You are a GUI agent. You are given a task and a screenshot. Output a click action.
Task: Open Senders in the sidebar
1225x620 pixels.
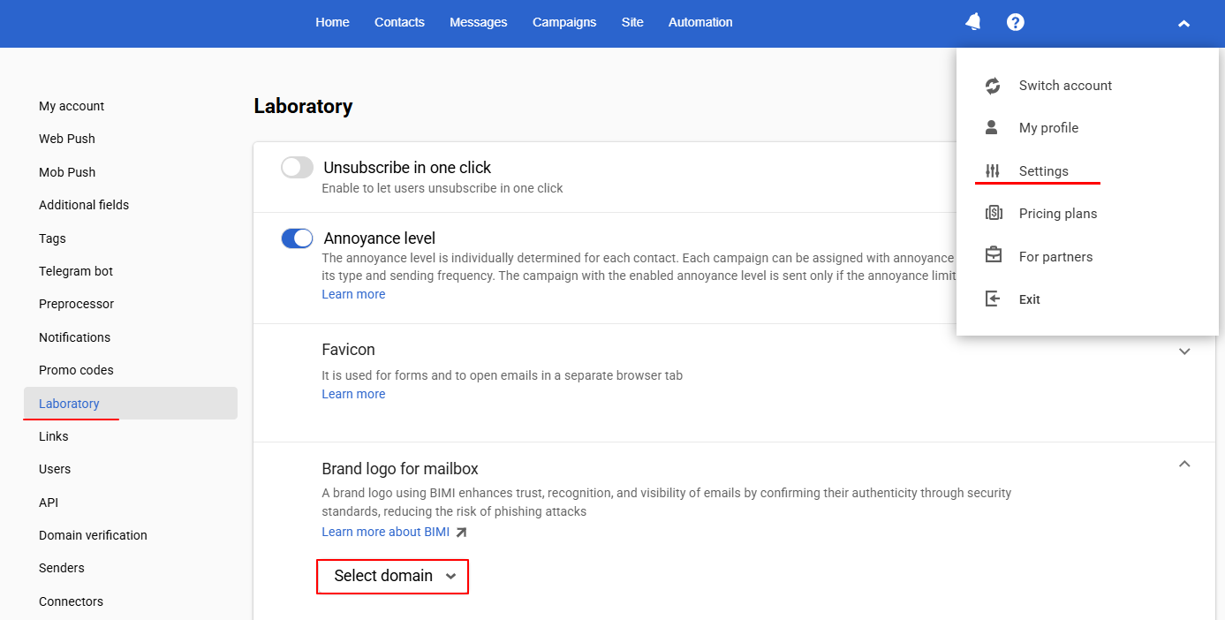pos(62,568)
